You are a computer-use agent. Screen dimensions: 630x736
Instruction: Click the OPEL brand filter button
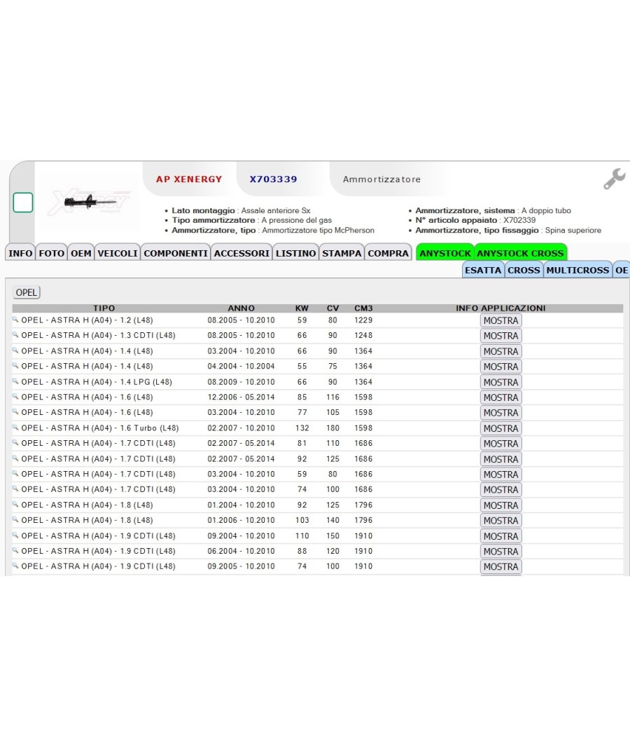(x=27, y=292)
